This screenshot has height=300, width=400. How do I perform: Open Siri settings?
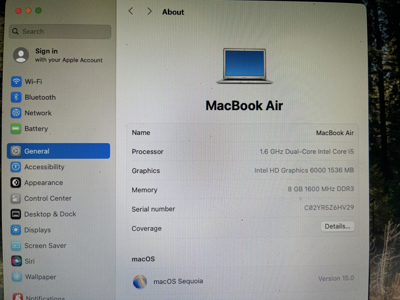click(x=59, y=261)
